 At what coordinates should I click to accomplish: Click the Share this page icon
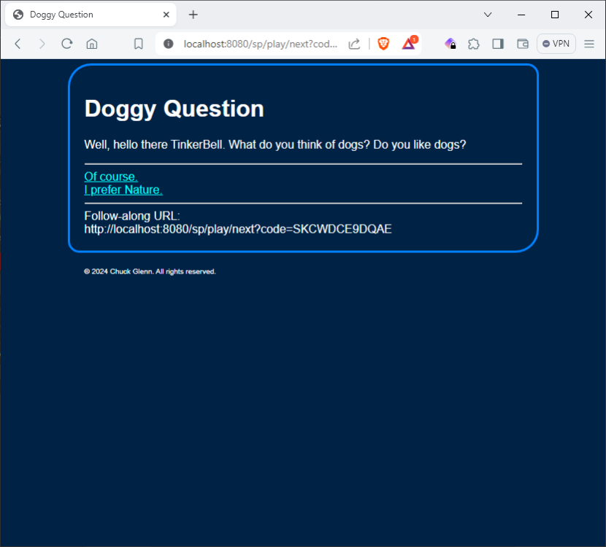pyautogui.click(x=354, y=44)
